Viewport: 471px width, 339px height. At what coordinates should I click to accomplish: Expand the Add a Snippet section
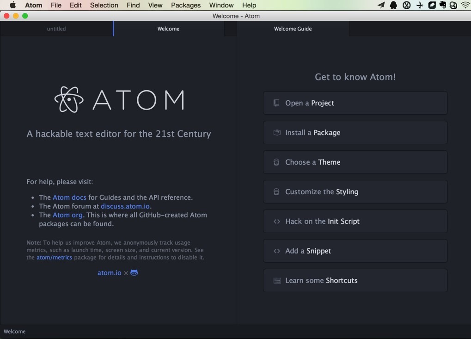pyautogui.click(x=355, y=251)
